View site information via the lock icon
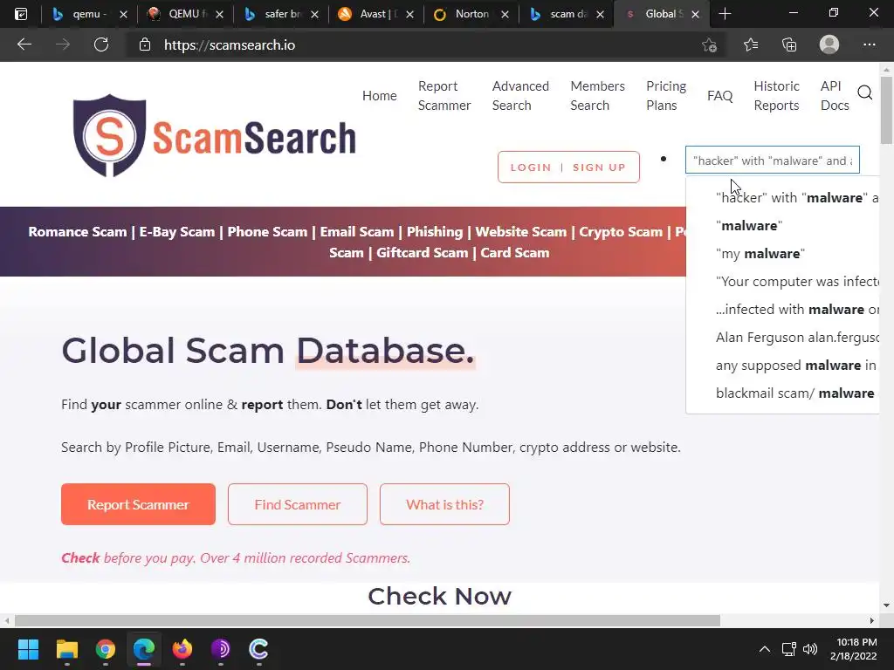Viewport: 894px width, 670px height. (145, 45)
